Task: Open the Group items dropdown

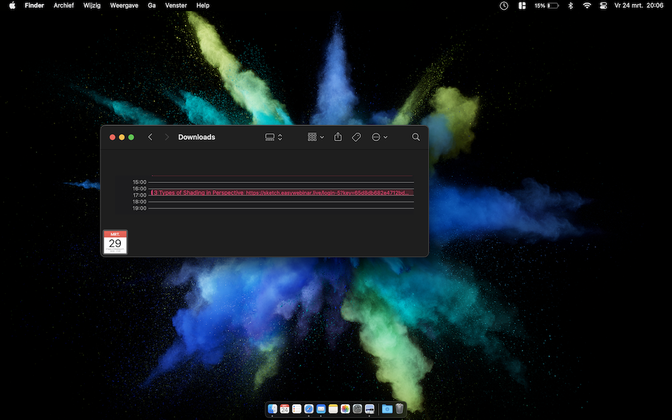Action: pos(316,137)
